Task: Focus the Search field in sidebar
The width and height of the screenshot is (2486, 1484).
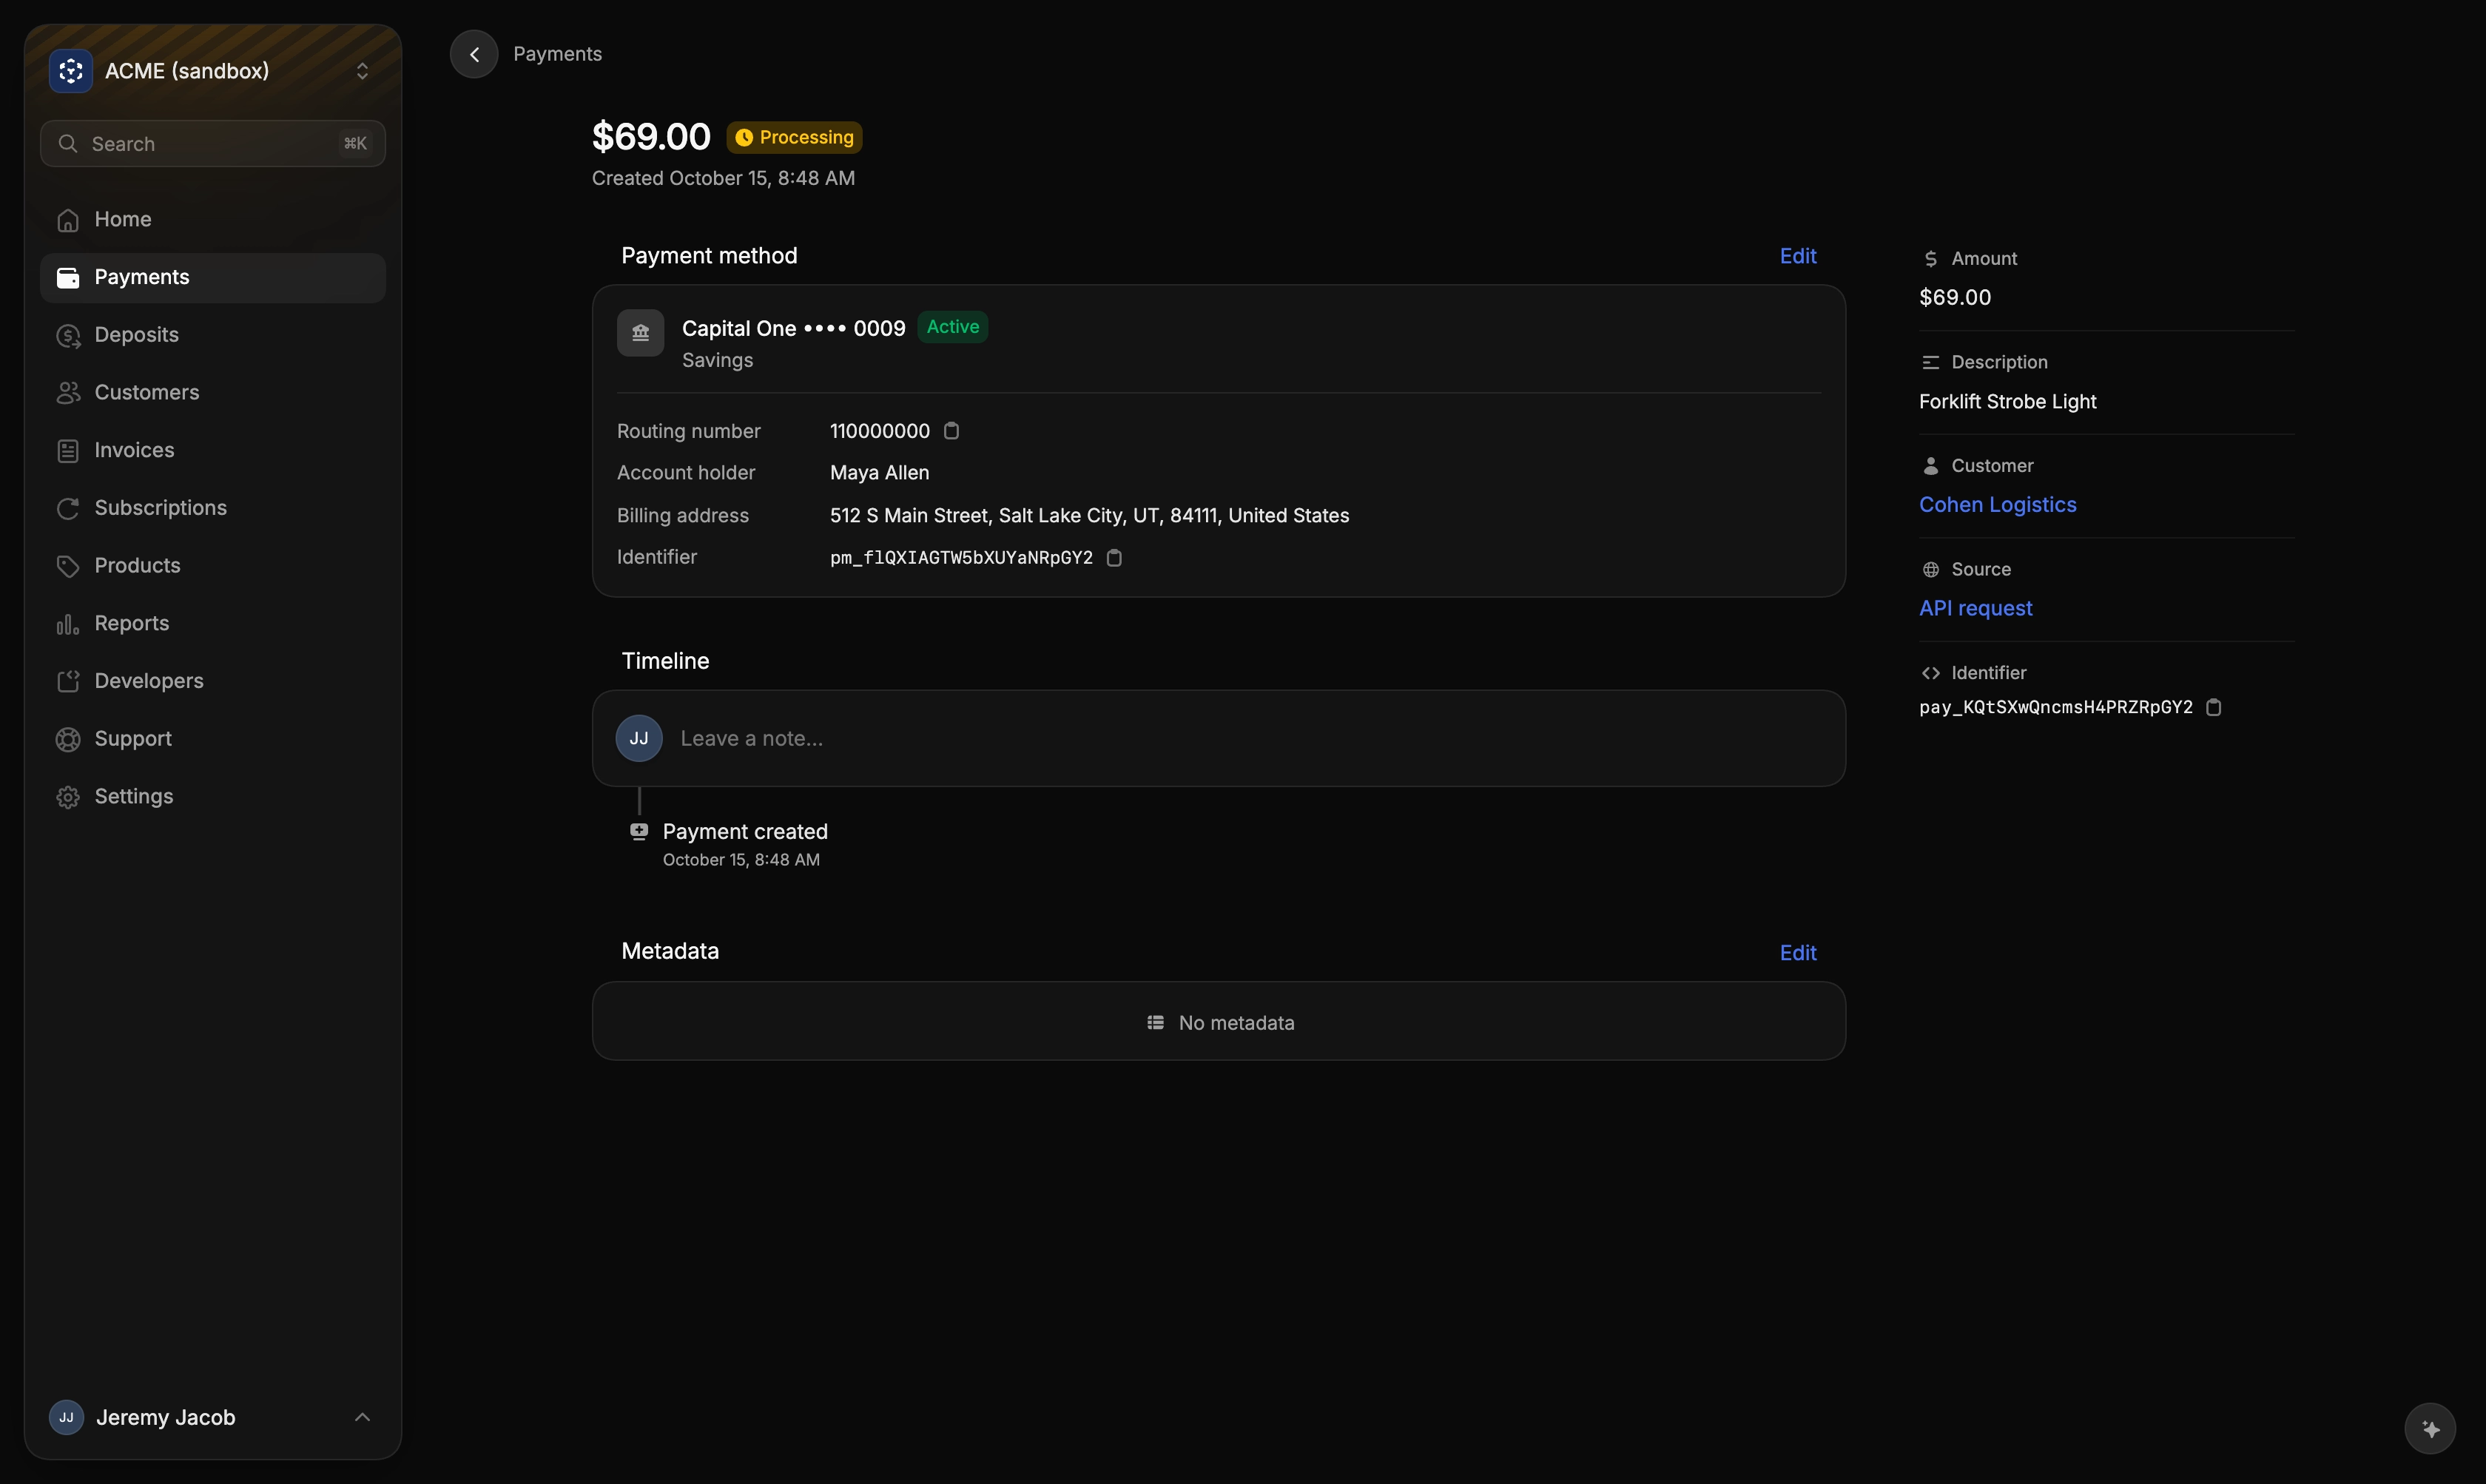Action: point(213,144)
